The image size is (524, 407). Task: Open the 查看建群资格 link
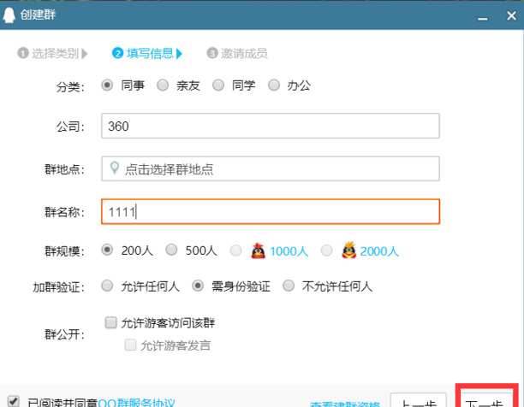pyautogui.click(x=345, y=404)
